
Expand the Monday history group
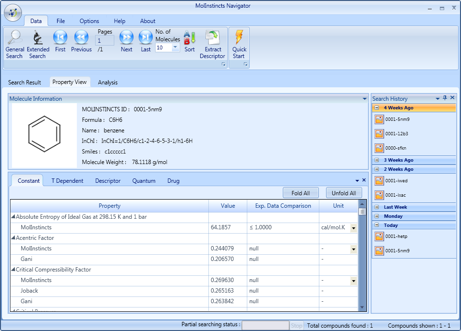pos(376,216)
